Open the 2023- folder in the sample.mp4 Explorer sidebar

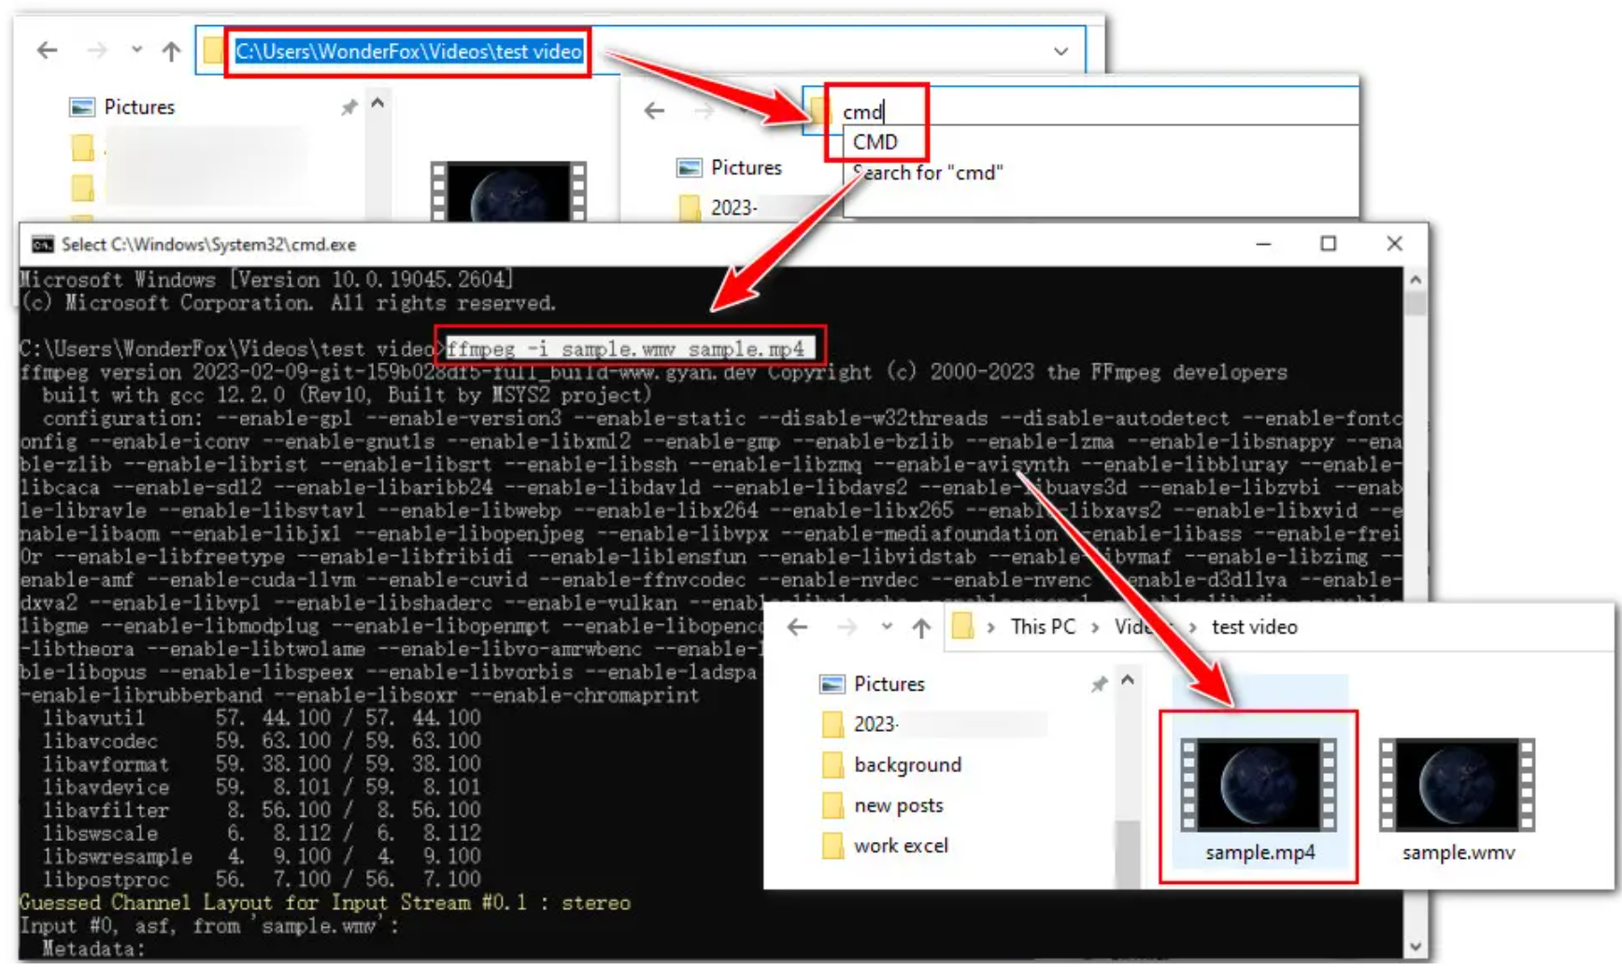click(861, 724)
